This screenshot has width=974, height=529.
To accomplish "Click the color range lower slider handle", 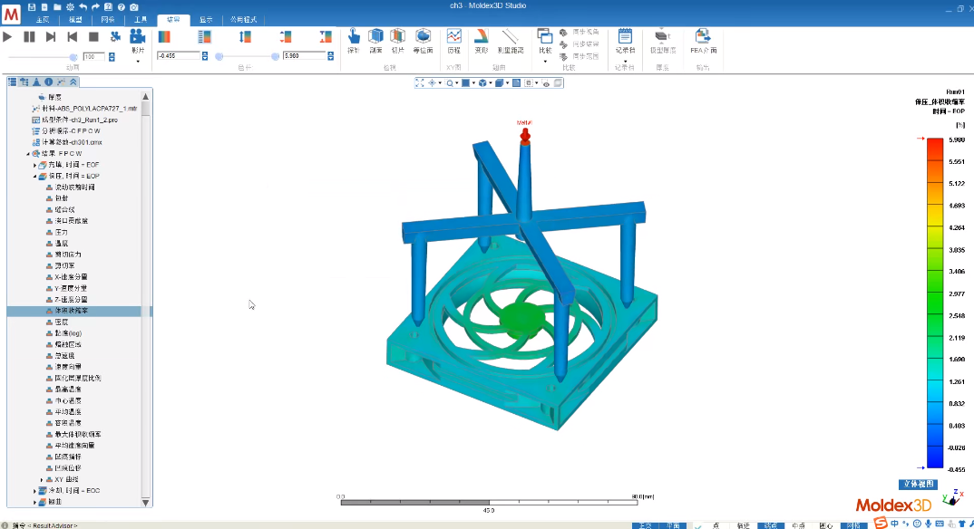I will [x=219, y=56].
